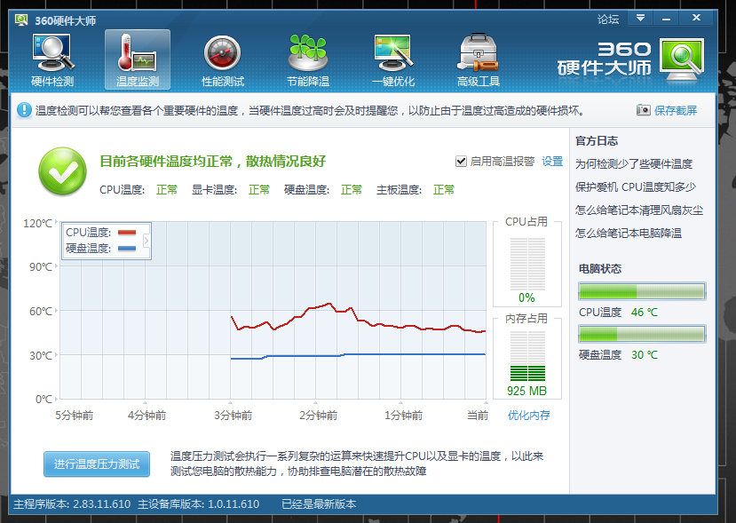Click the 当前 time axis label

478,416
